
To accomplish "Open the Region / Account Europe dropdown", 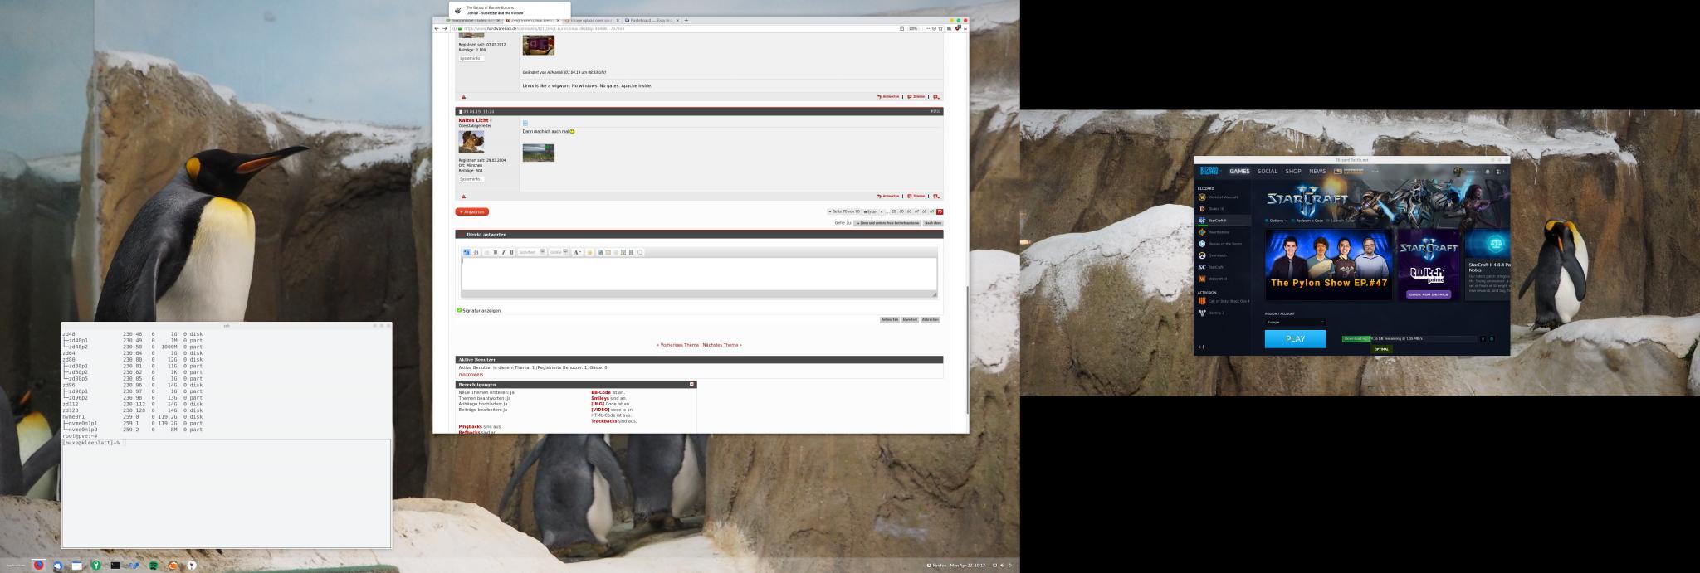I will [1295, 322].
